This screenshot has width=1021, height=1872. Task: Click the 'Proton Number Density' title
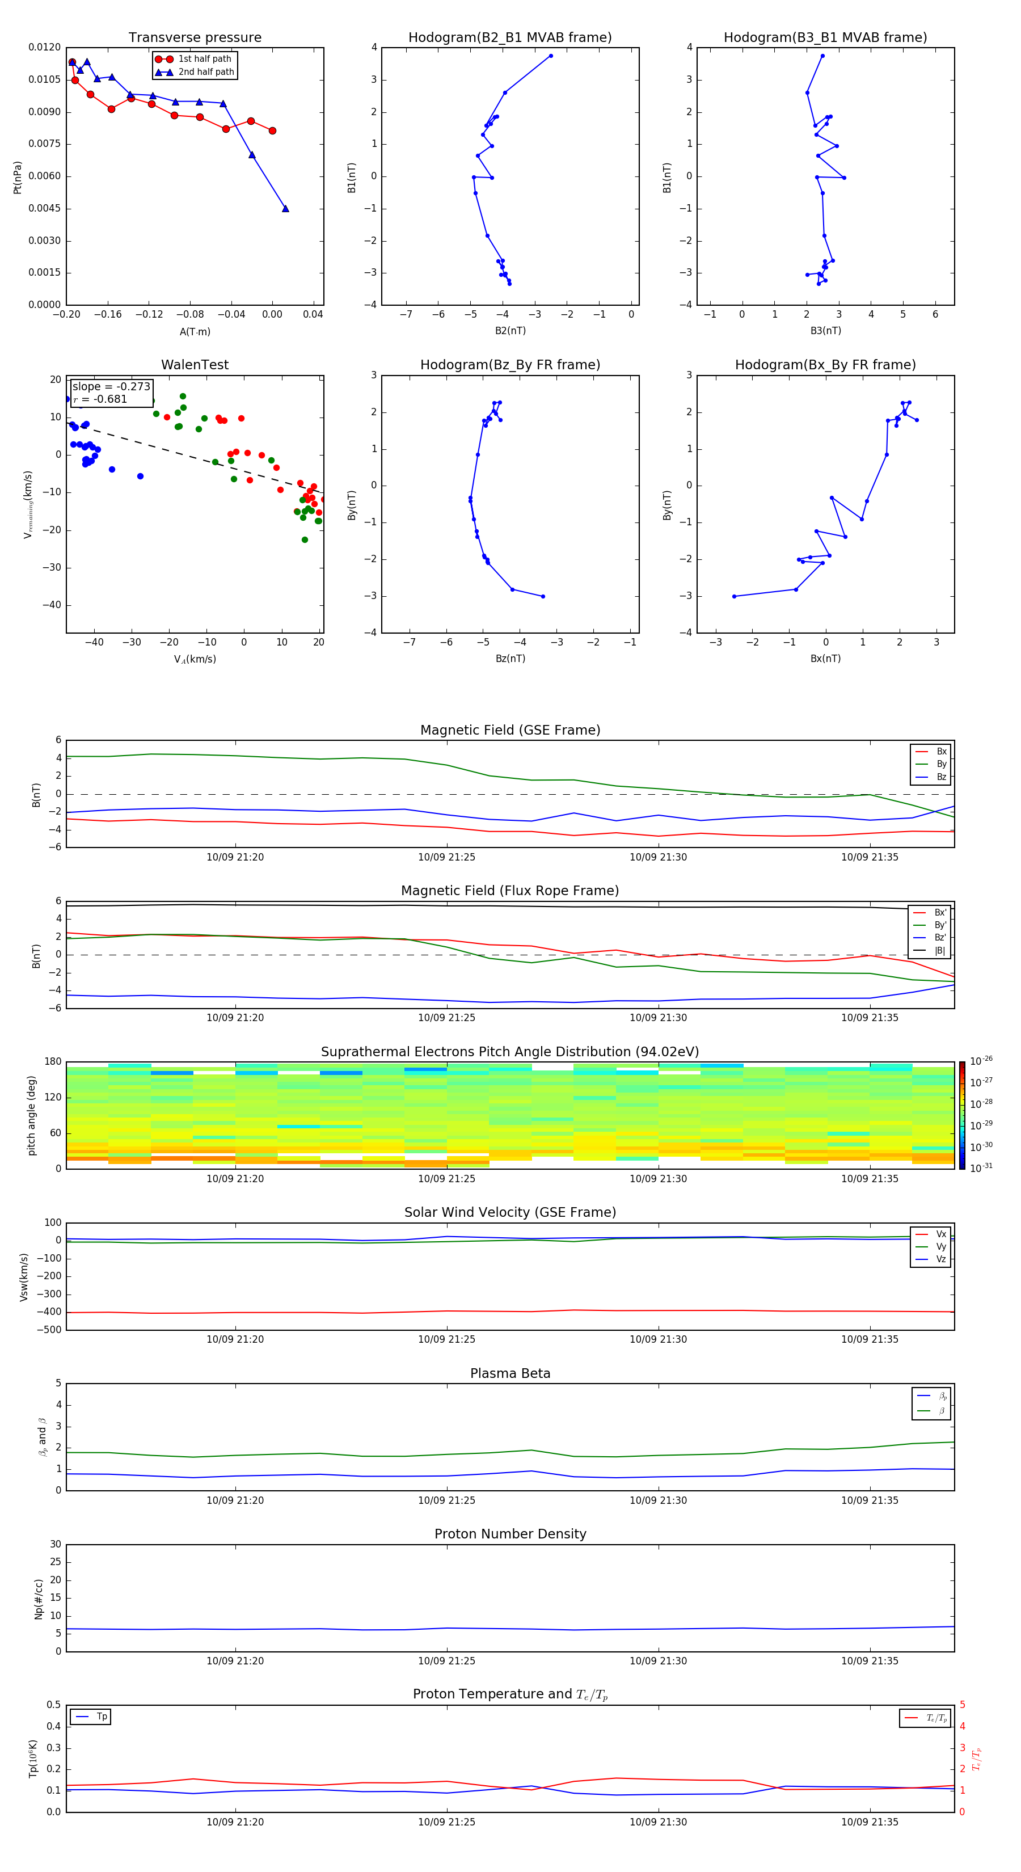tap(510, 1534)
